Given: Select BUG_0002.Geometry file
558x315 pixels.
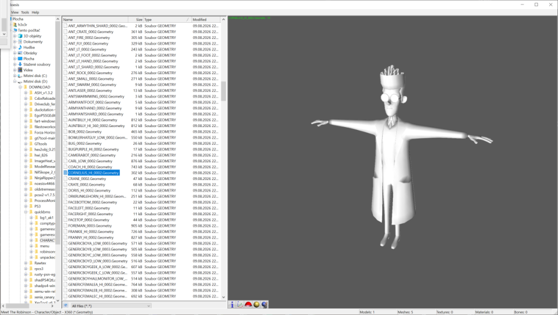Looking at the screenshot, I should 85,144.
